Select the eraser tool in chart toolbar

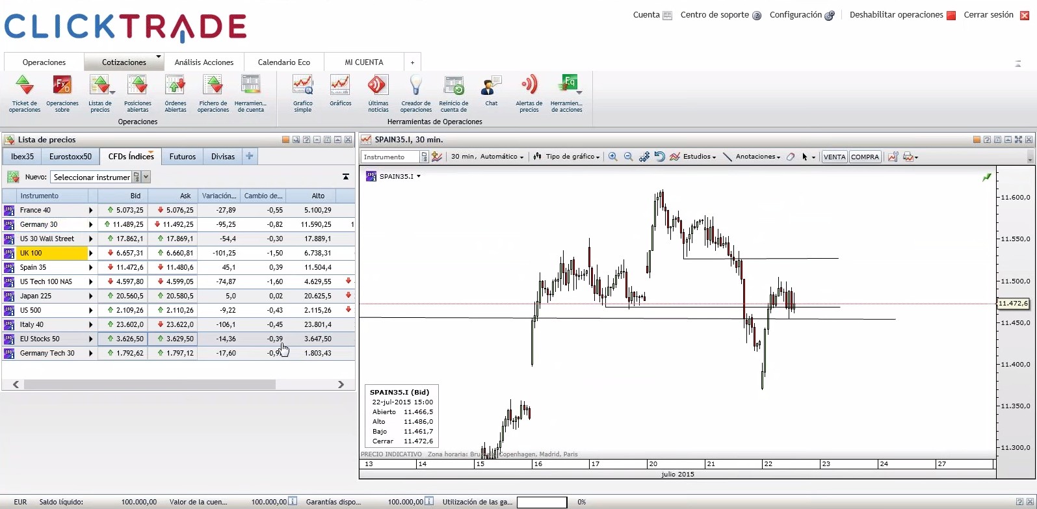click(x=791, y=157)
